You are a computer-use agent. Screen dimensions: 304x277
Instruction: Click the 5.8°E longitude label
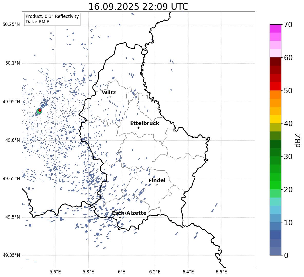pyautogui.click(x=88, y=272)
